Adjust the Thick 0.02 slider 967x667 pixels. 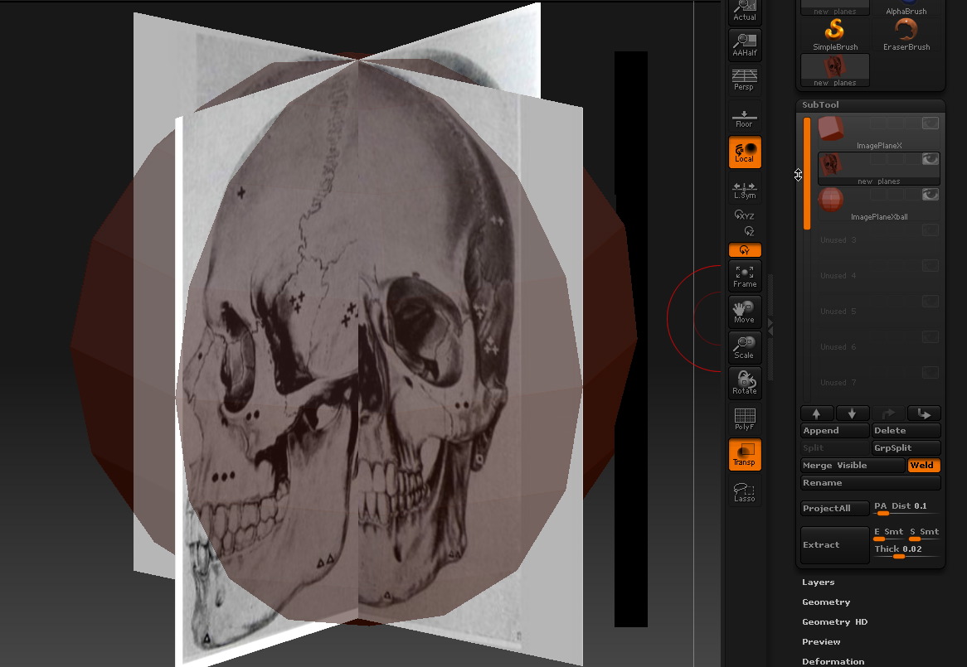[x=906, y=551]
